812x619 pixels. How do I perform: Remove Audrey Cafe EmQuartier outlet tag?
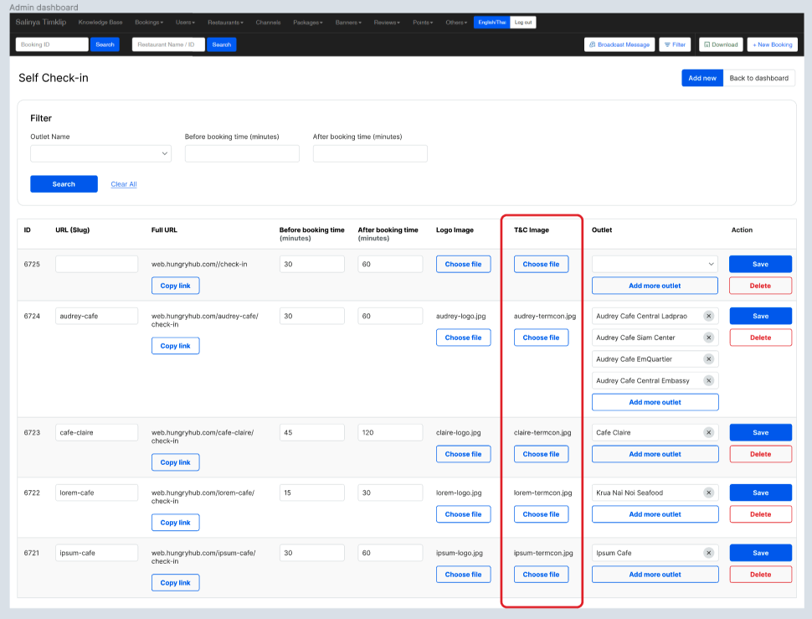point(708,359)
